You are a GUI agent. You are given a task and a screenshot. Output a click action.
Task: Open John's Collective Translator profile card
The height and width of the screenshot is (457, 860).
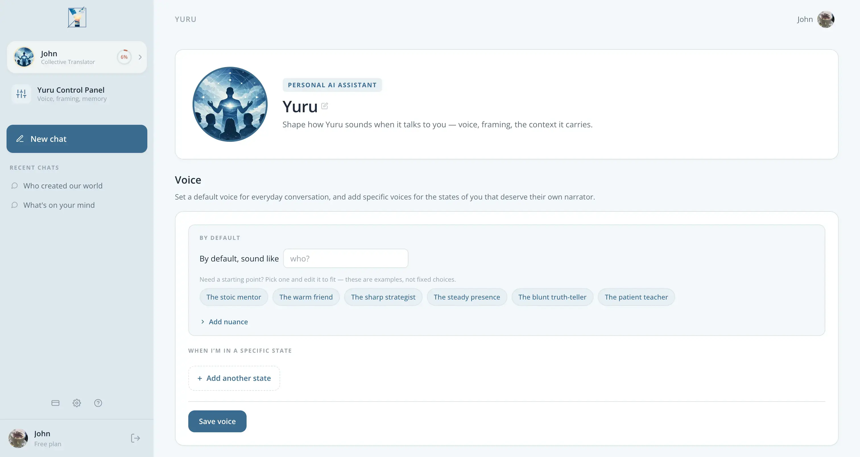pos(77,57)
